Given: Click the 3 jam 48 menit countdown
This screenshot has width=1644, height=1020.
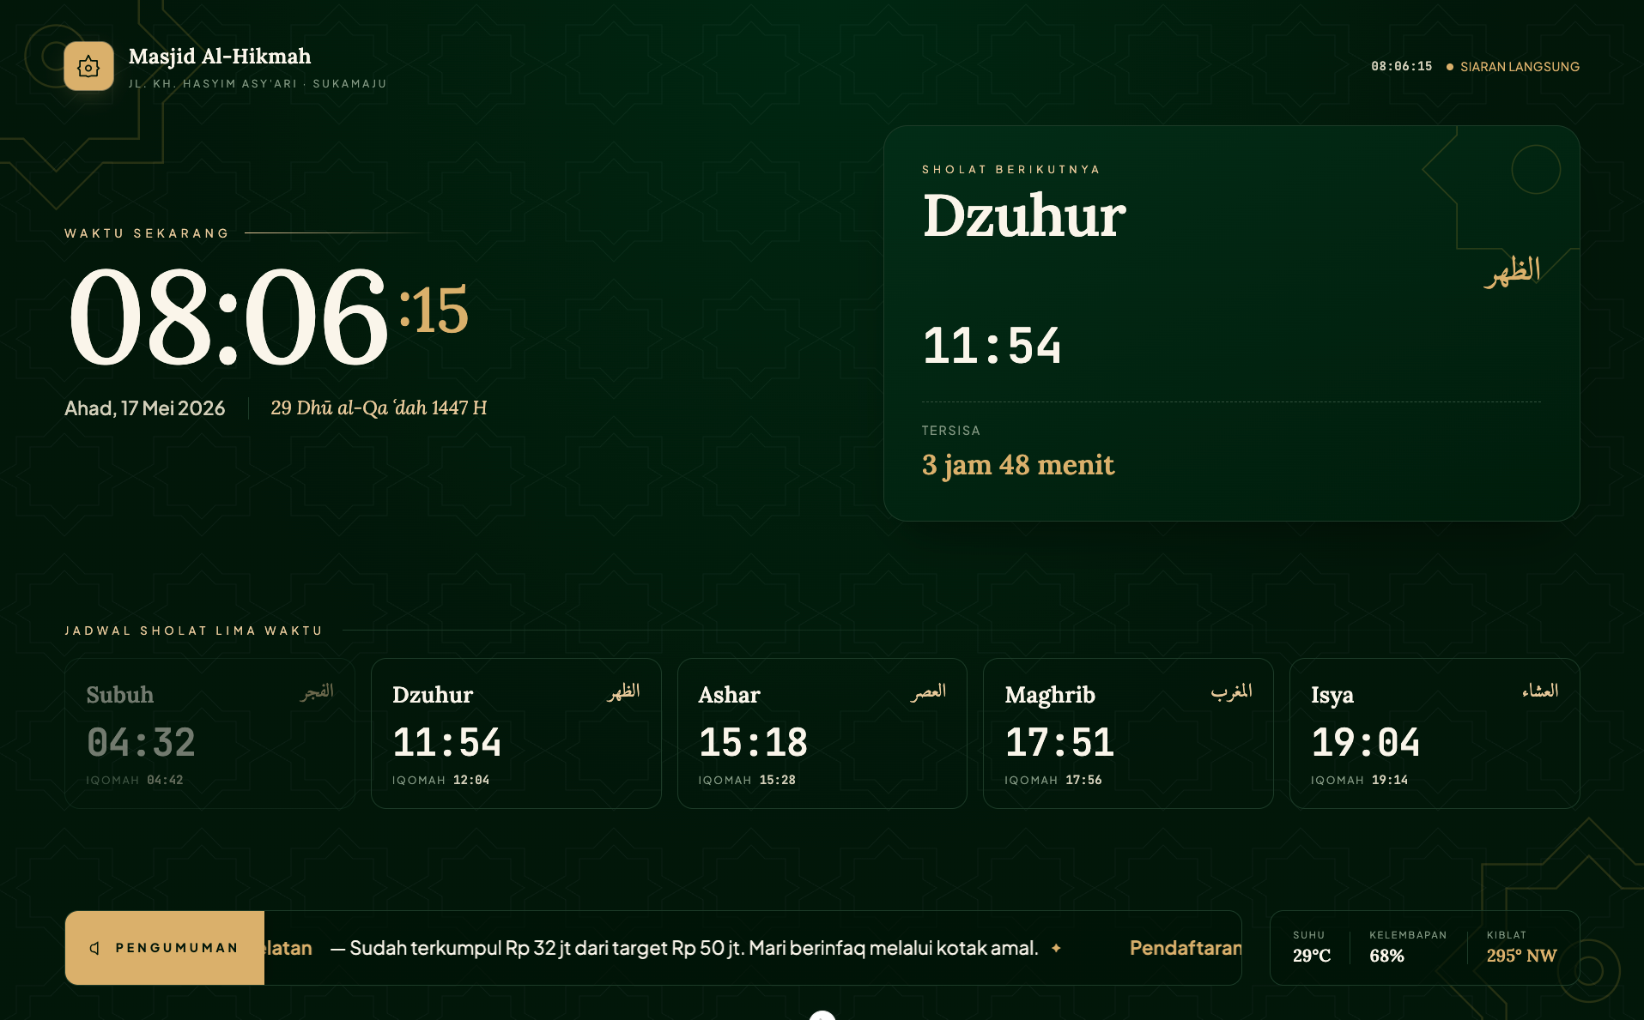Looking at the screenshot, I should pyautogui.click(x=1018, y=465).
